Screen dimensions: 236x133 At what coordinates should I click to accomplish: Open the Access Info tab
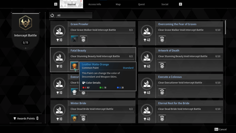tap(94, 4)
